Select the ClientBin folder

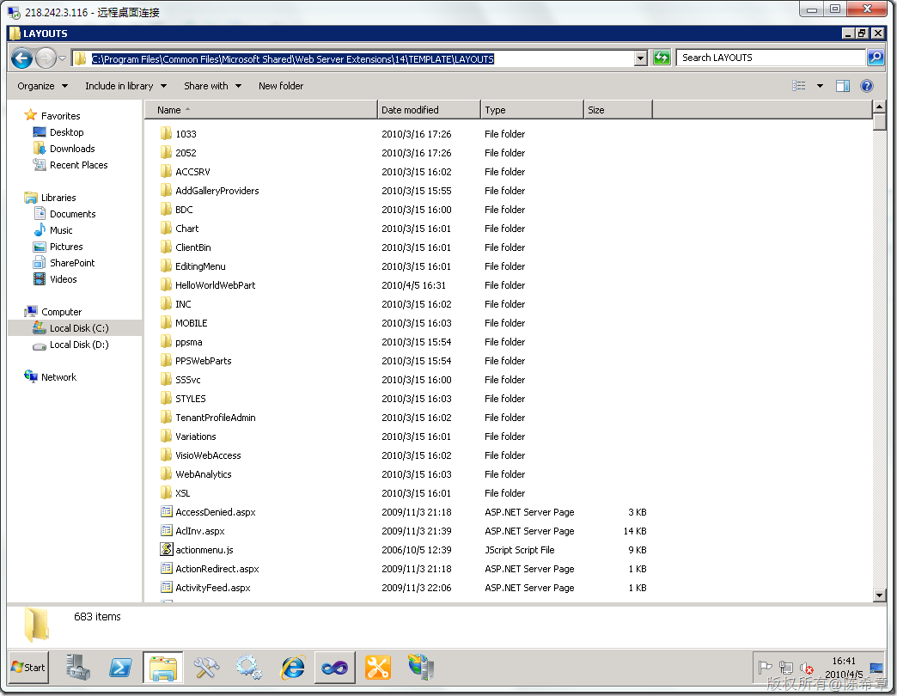[192, 247]
